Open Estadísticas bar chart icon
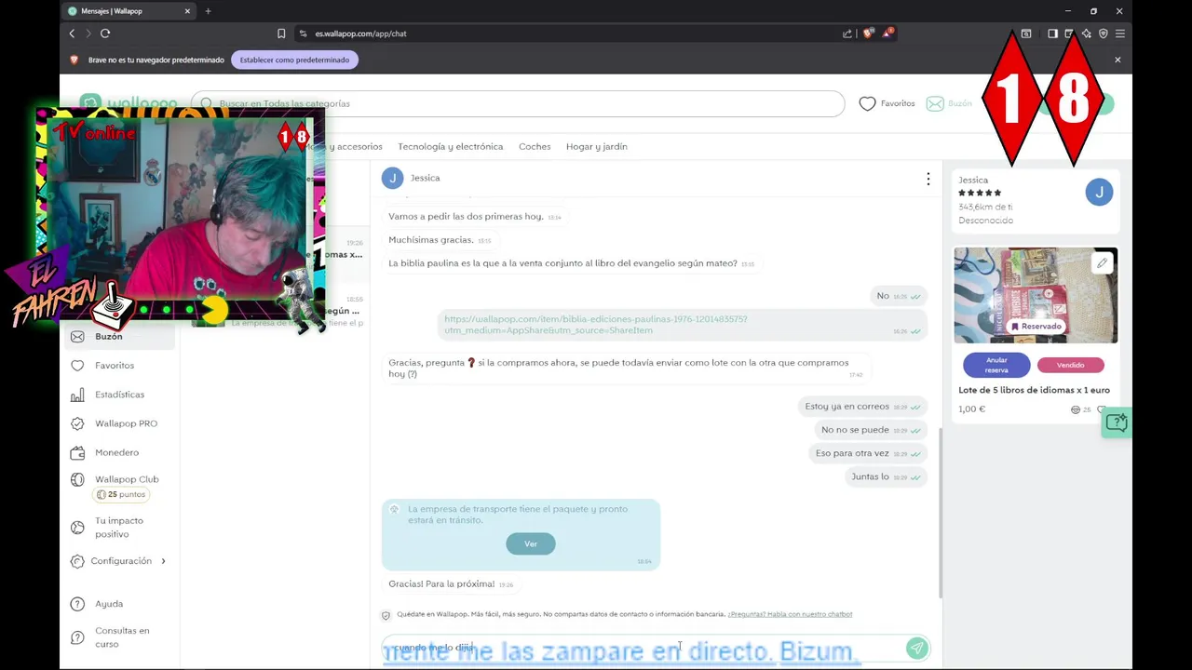The image size is (1192, 670). click(x=77, y=395)
